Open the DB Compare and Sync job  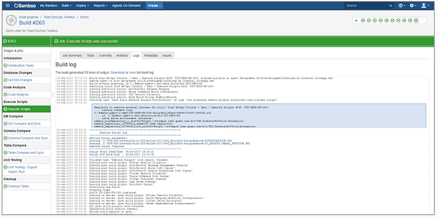pyautogui.click(x=25, y=123)
